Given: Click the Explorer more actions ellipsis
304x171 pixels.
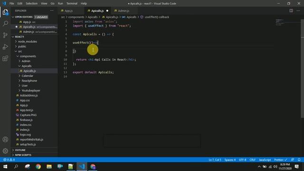Looking at the screenshot, I should click(52, 10).
